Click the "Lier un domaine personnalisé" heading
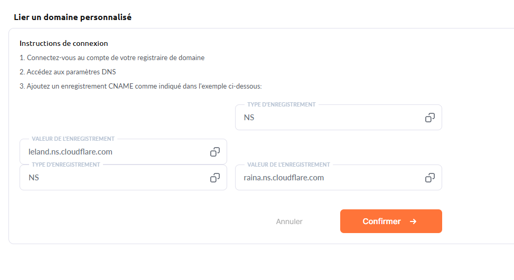The height and width of the screenshot is (280, 514). tap(72, 17)
